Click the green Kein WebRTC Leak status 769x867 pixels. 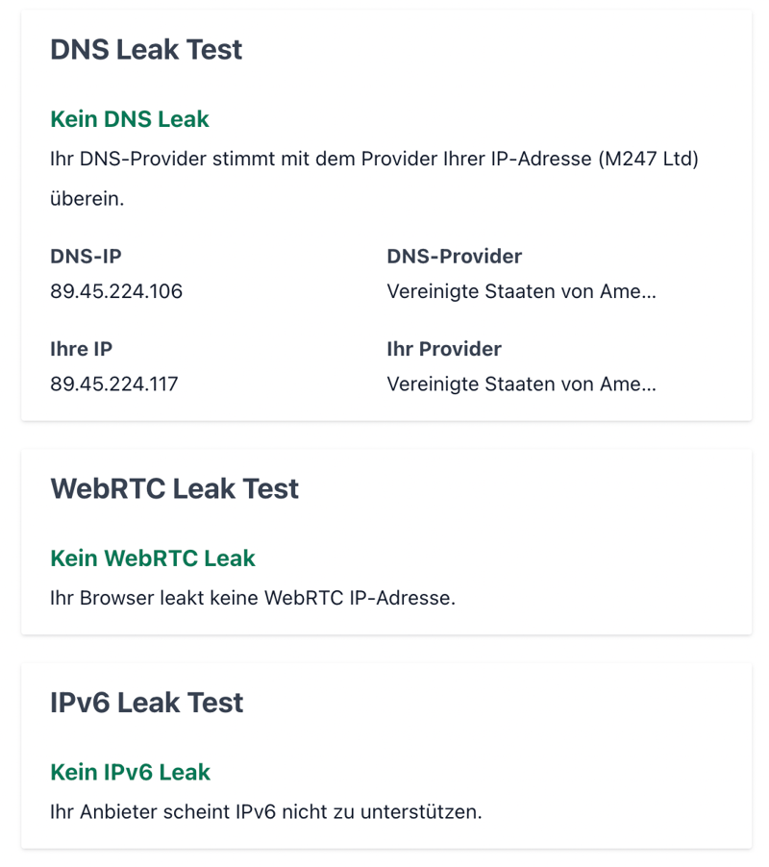tap(153, 558)
